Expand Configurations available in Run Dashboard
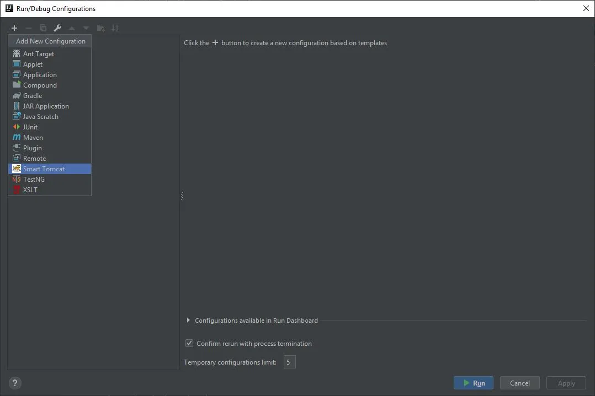Viewport: 595px width, 396px height. coord(188,321)
